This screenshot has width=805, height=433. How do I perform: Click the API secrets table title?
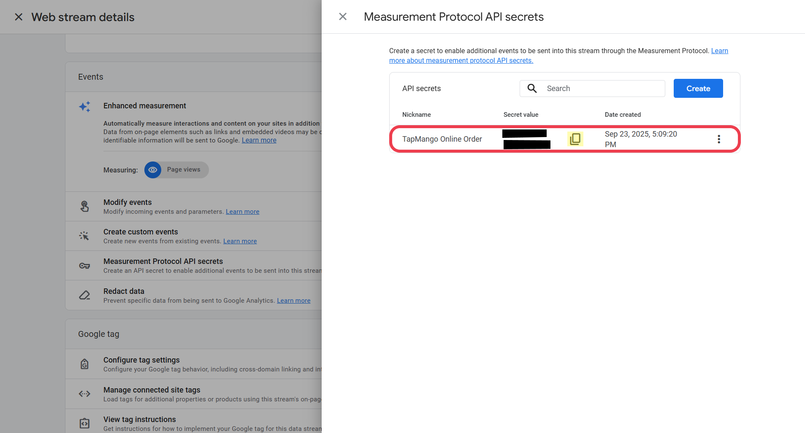pos(421,89)
